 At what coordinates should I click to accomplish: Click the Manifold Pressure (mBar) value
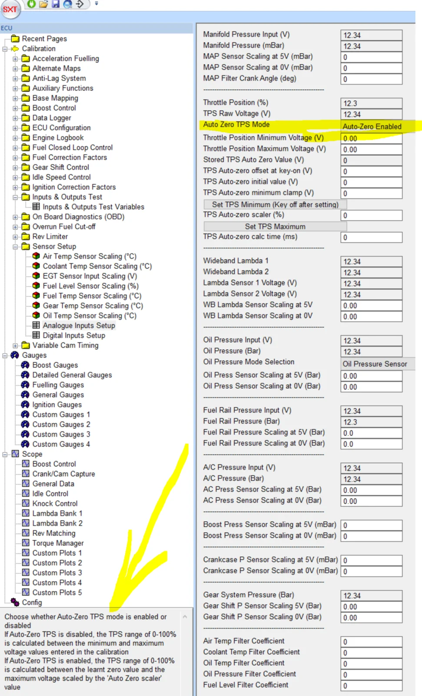372,46
